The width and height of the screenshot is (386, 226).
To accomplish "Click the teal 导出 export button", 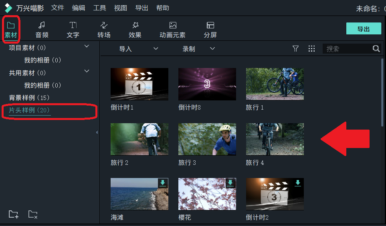I will [x=364, y=29].
